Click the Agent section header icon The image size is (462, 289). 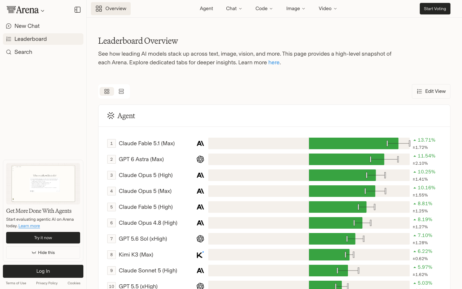click(111, 116)
